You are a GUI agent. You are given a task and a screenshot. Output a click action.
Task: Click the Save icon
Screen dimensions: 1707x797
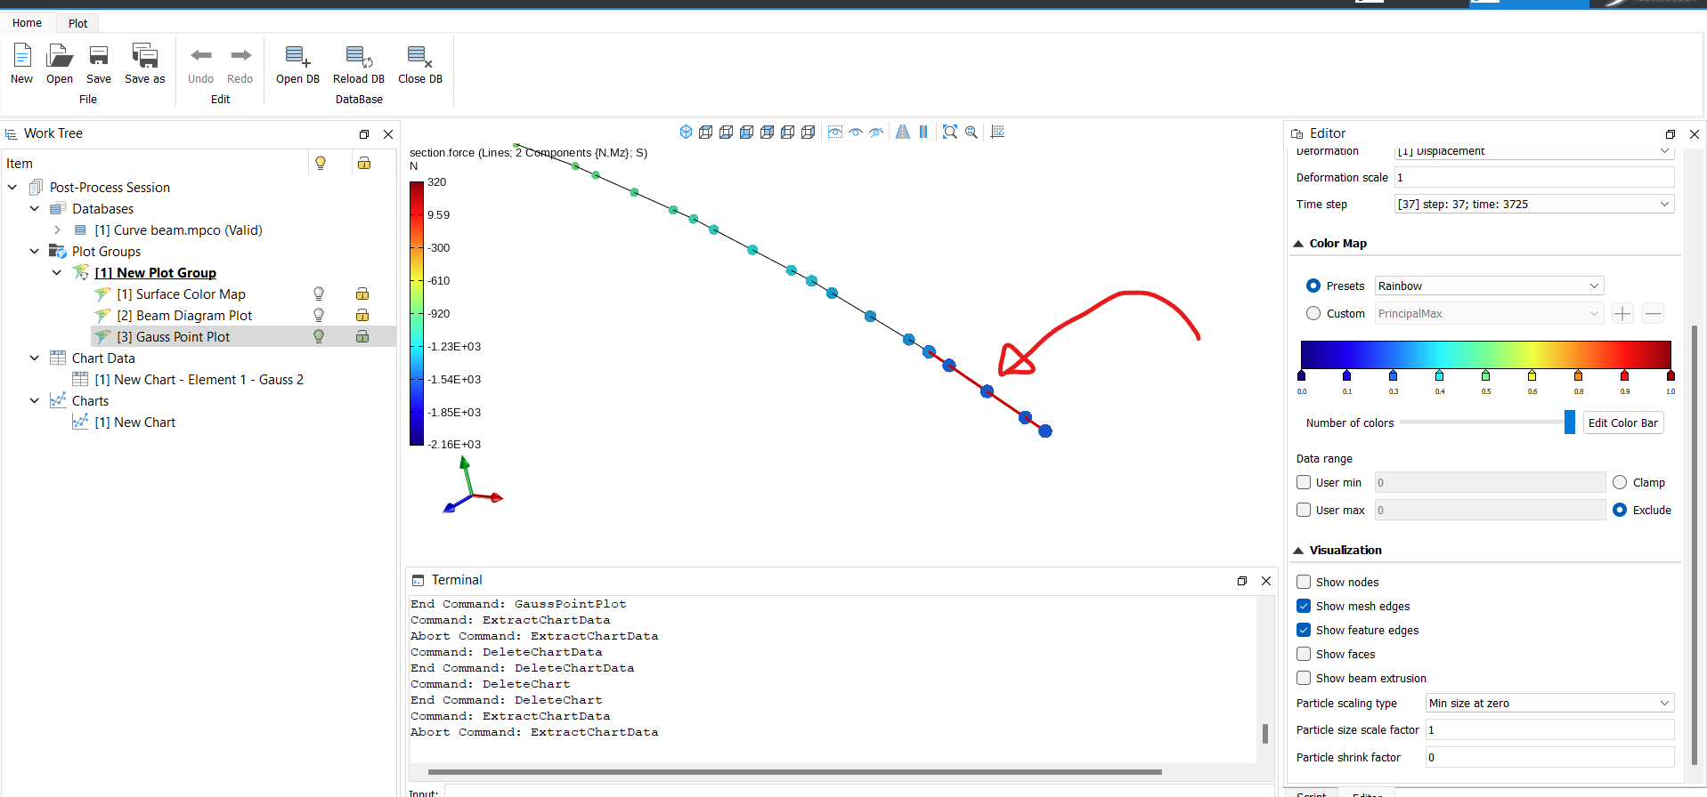pyautogui.click(x=99, y=56)
